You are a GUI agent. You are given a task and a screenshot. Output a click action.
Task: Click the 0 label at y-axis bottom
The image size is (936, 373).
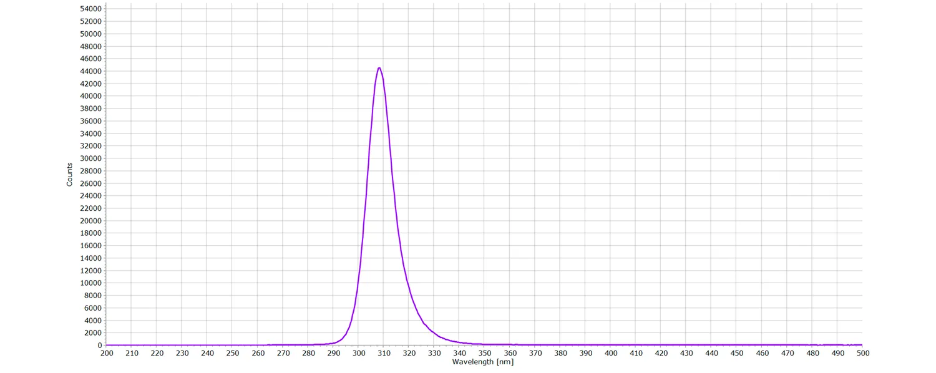pos(100,345)
